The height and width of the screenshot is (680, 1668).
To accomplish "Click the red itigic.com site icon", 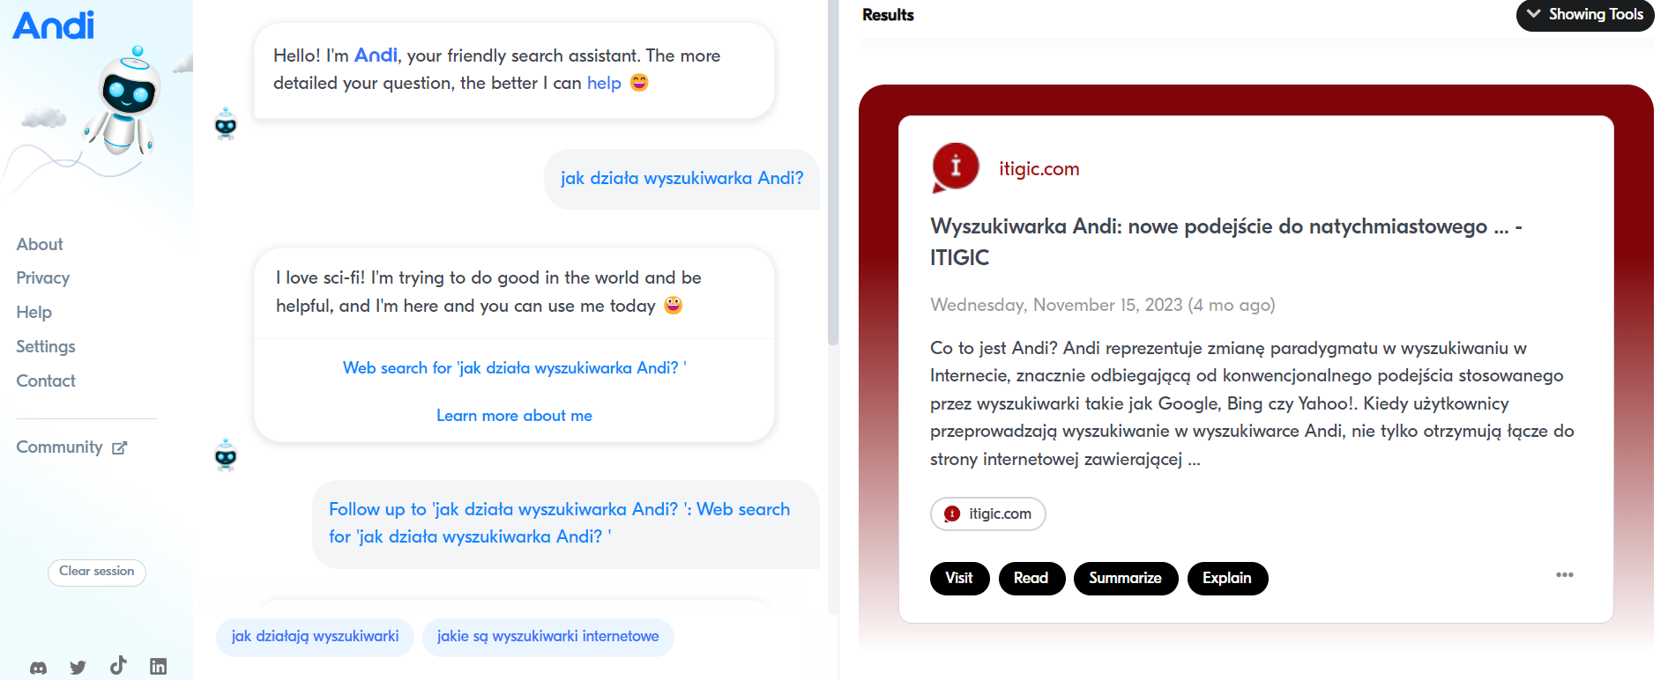I will pos(956,166).
